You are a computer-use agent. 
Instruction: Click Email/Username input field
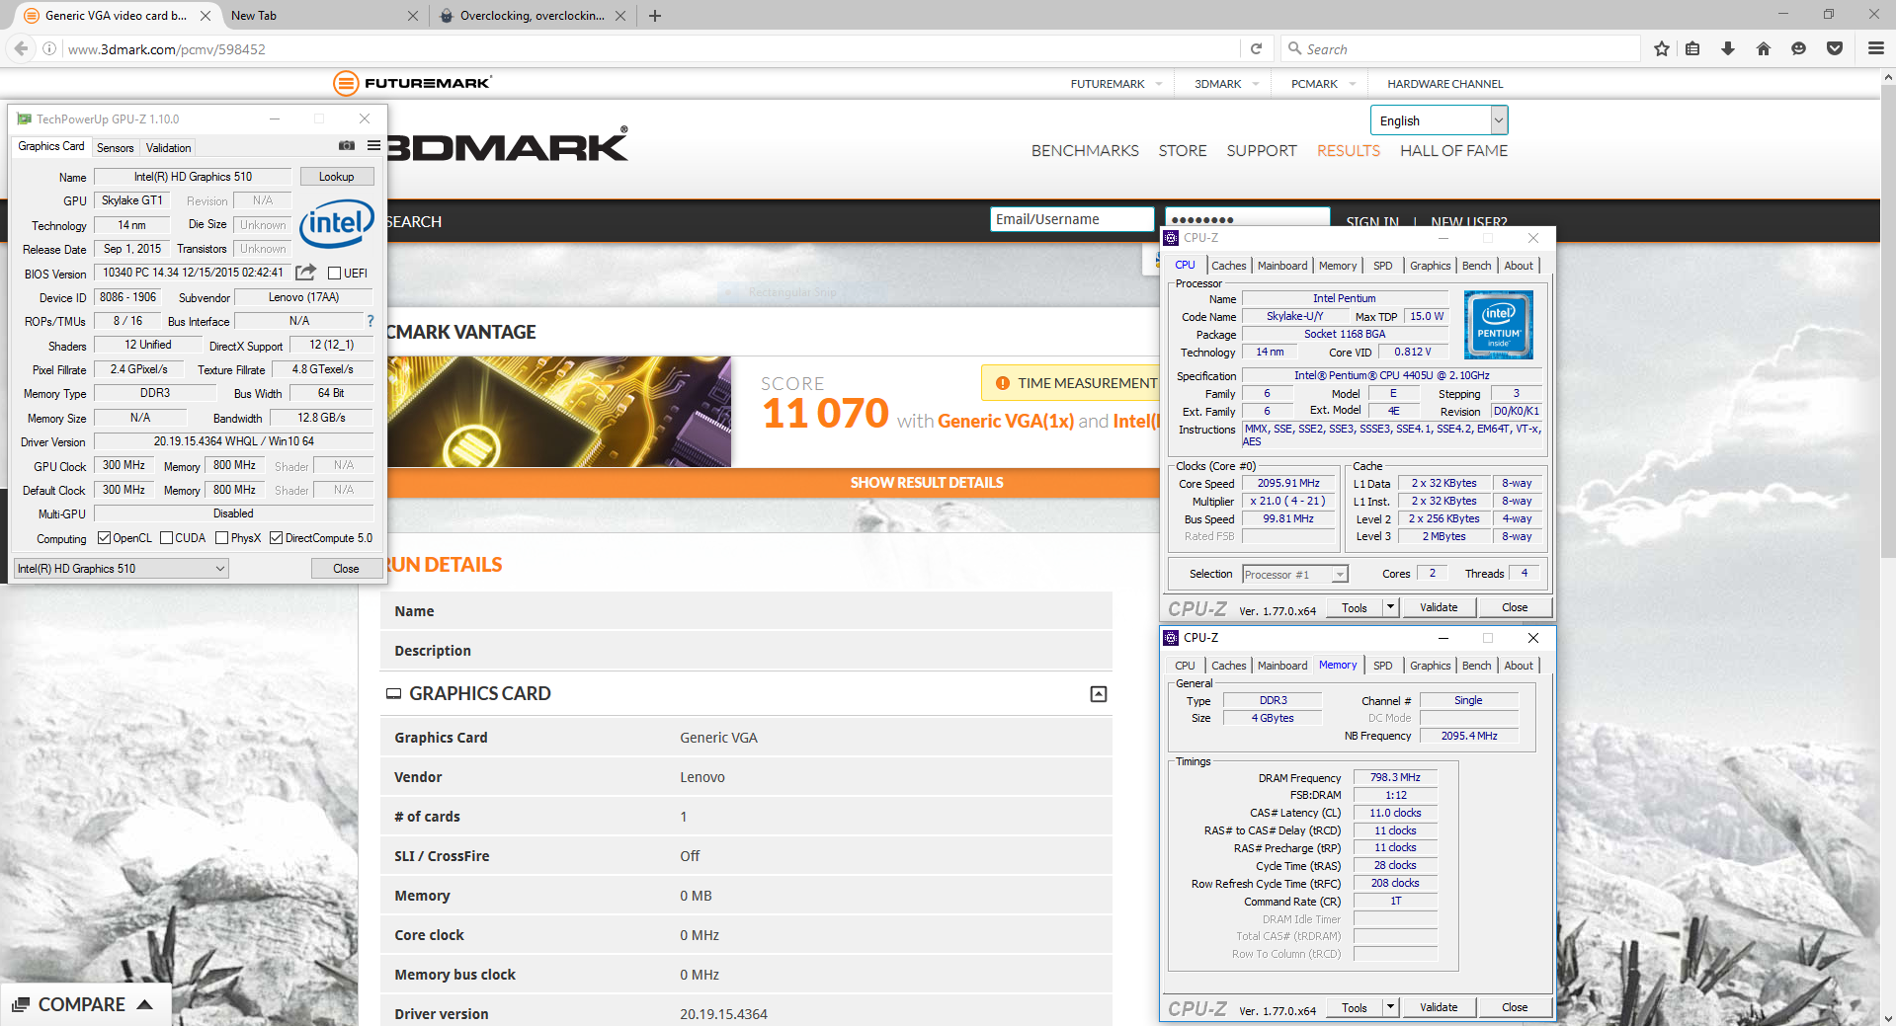coord(1072,219)
